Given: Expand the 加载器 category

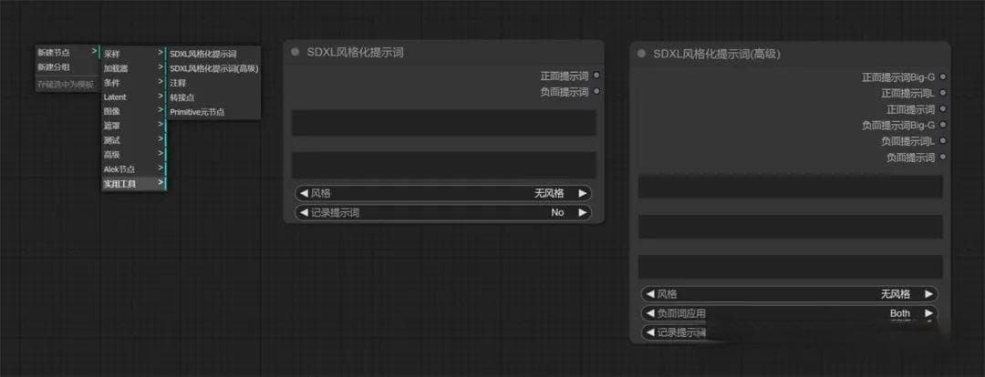Looking at the screenshot, I should [133, 68].
